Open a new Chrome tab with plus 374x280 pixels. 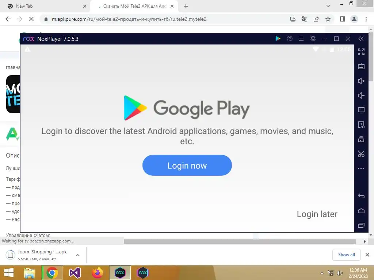point(186,6)
